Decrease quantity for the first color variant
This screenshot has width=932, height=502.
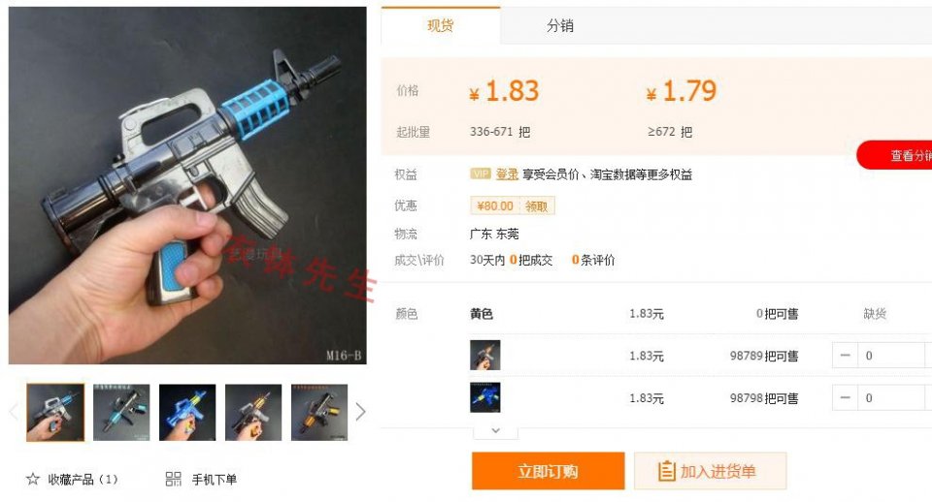(x=845, y=356)
